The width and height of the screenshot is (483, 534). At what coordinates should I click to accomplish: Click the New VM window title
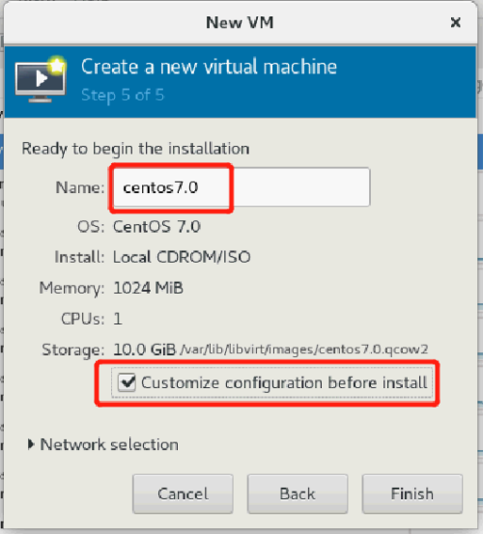tap(240, 23)
